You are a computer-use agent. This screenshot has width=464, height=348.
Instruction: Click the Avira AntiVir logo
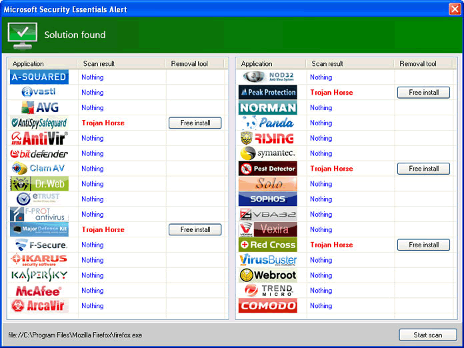click(39, 138)
